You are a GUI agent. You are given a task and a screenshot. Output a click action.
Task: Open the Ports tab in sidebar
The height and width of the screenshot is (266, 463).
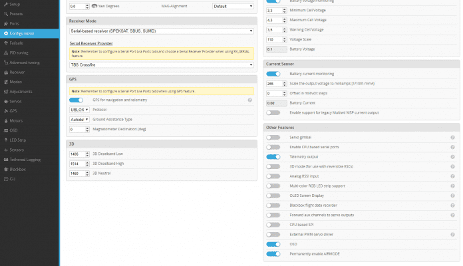click(x=15, y=23)
